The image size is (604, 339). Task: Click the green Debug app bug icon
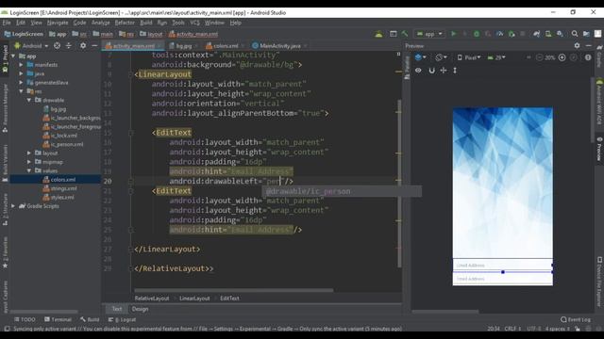[x=477, y=34]
